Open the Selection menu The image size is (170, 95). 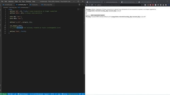pos(11,2)
